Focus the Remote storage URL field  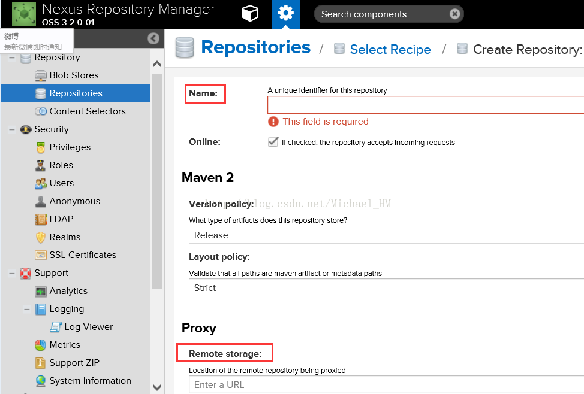386,384
